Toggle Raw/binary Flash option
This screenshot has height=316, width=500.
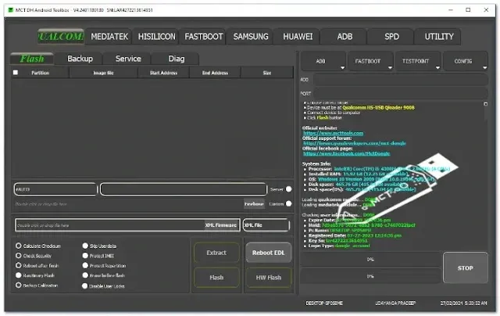[x=19, y=275]
